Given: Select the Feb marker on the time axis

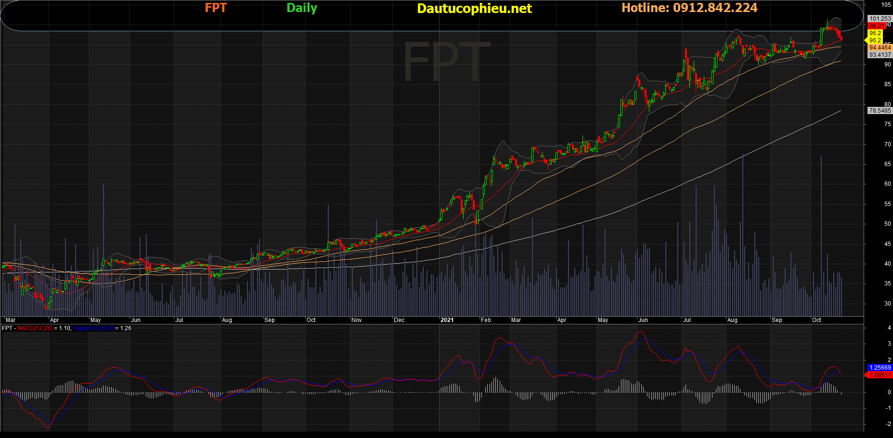Looking at the screenshot, I should coord(486,320).
